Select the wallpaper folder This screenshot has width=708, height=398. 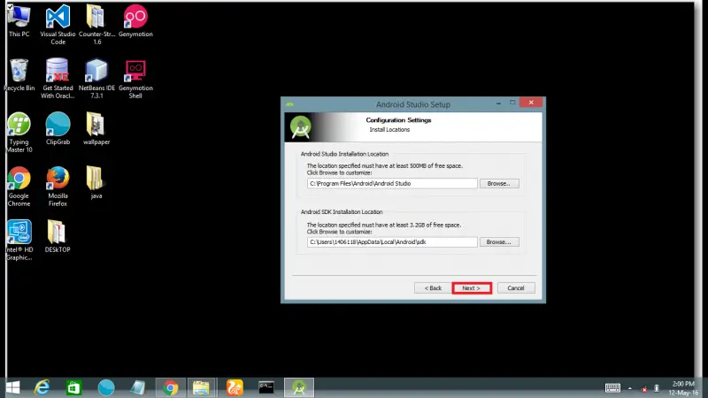pyautogui.click(x=96, y=128)
